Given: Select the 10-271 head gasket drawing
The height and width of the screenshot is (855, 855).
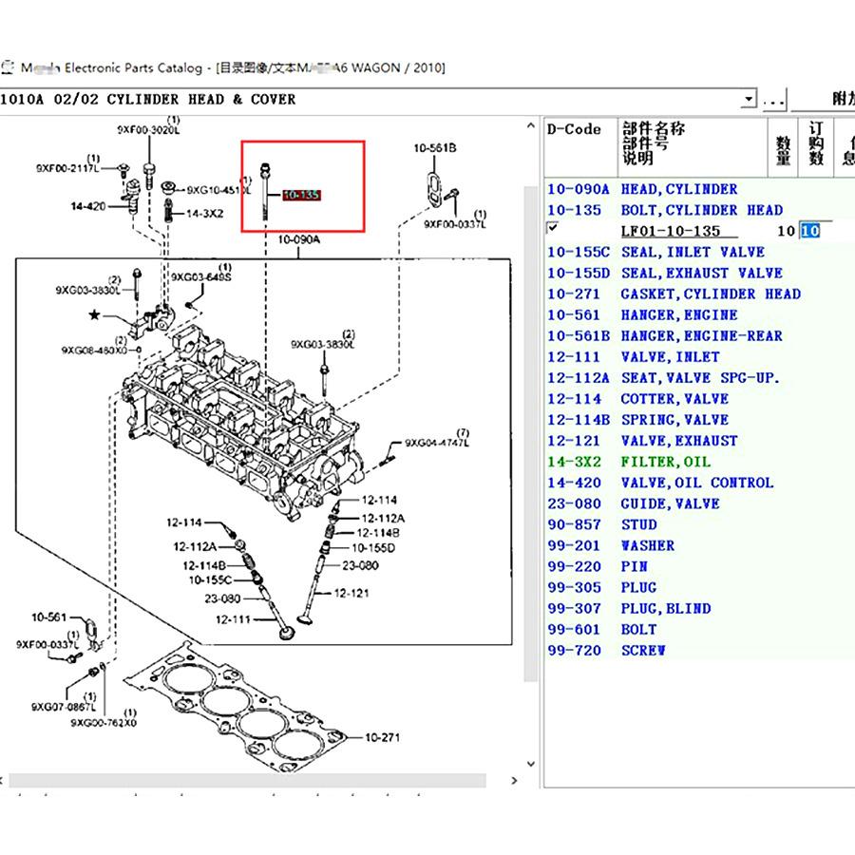Looking at the screenshot, I should tap(236, 707).
